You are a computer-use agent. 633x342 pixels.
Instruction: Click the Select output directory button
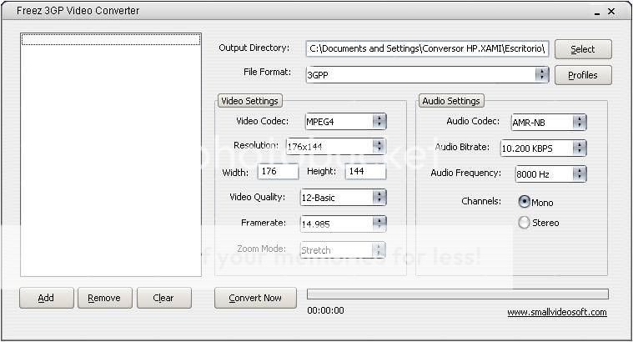point(582,49)
